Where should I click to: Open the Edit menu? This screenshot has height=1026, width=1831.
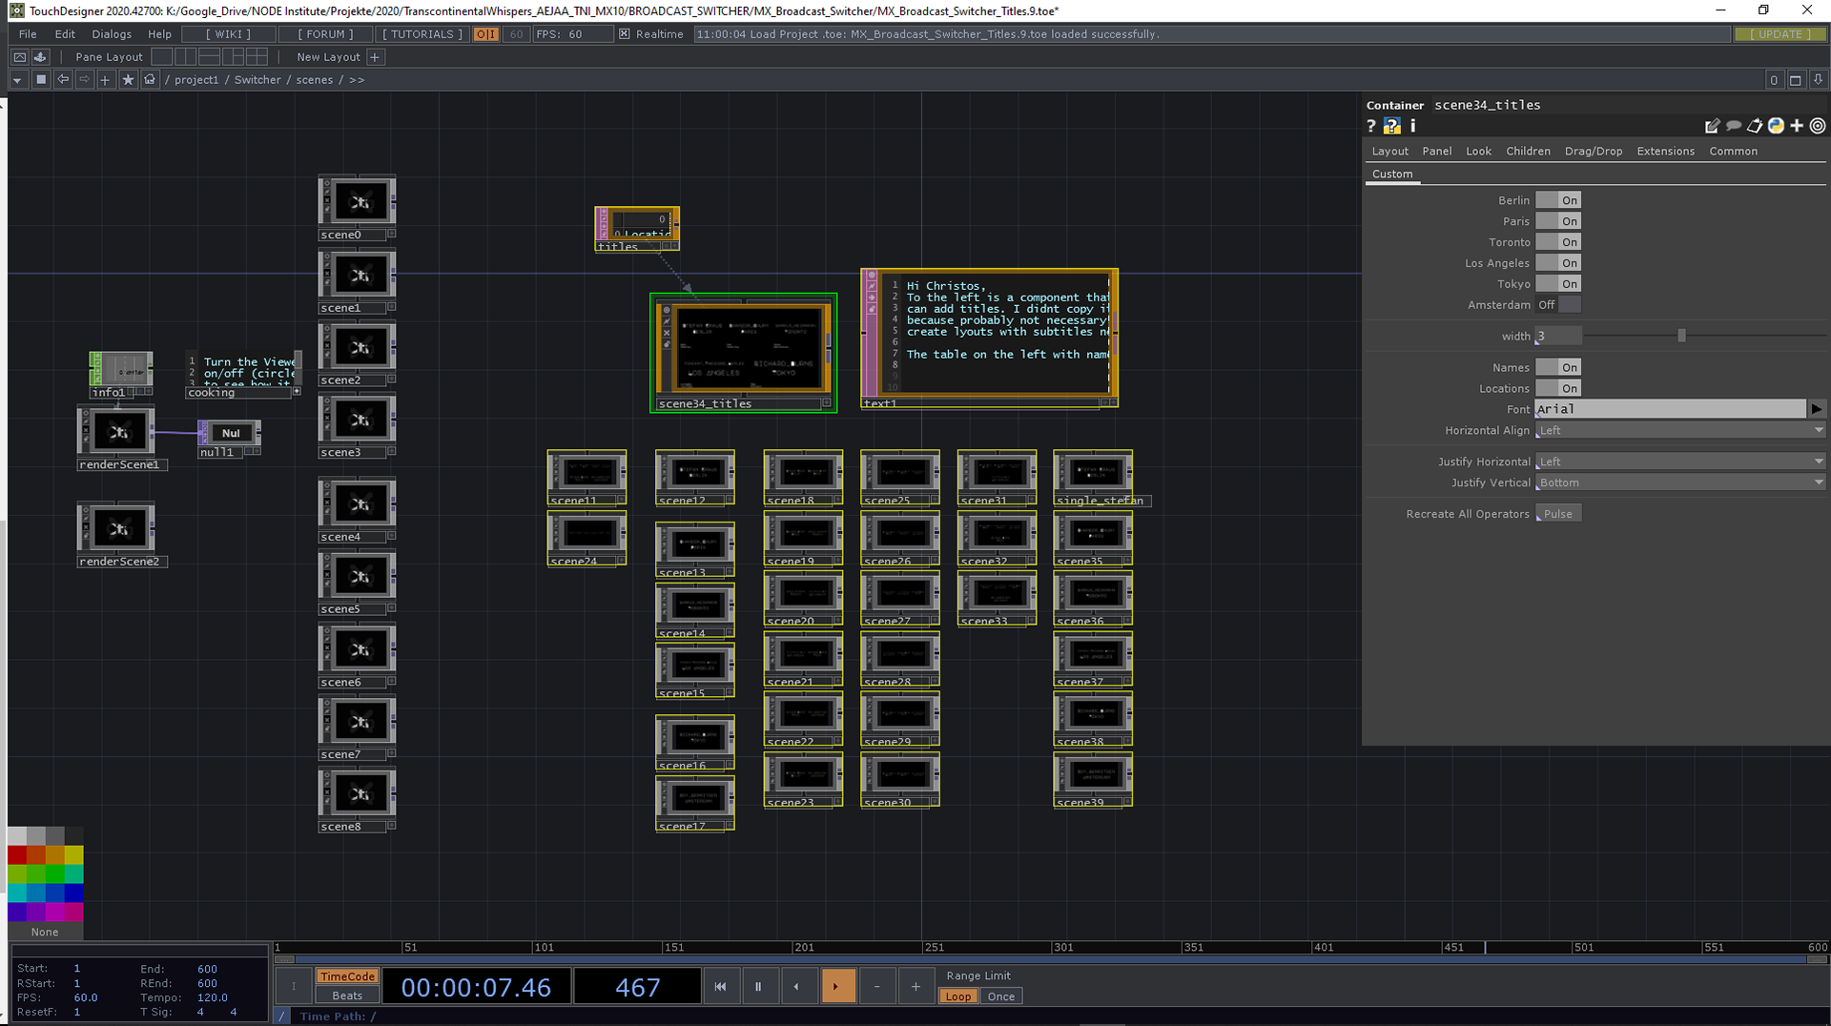click(65, 34)
